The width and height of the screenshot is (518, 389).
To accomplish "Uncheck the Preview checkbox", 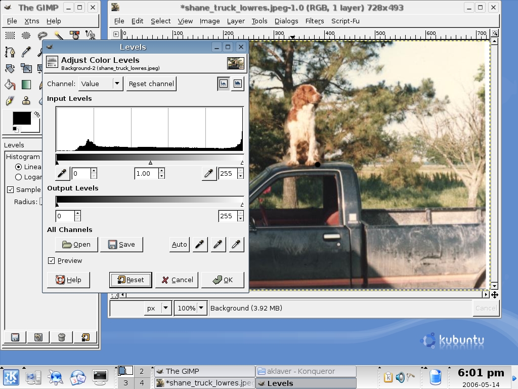I will [x=51, y=260].
